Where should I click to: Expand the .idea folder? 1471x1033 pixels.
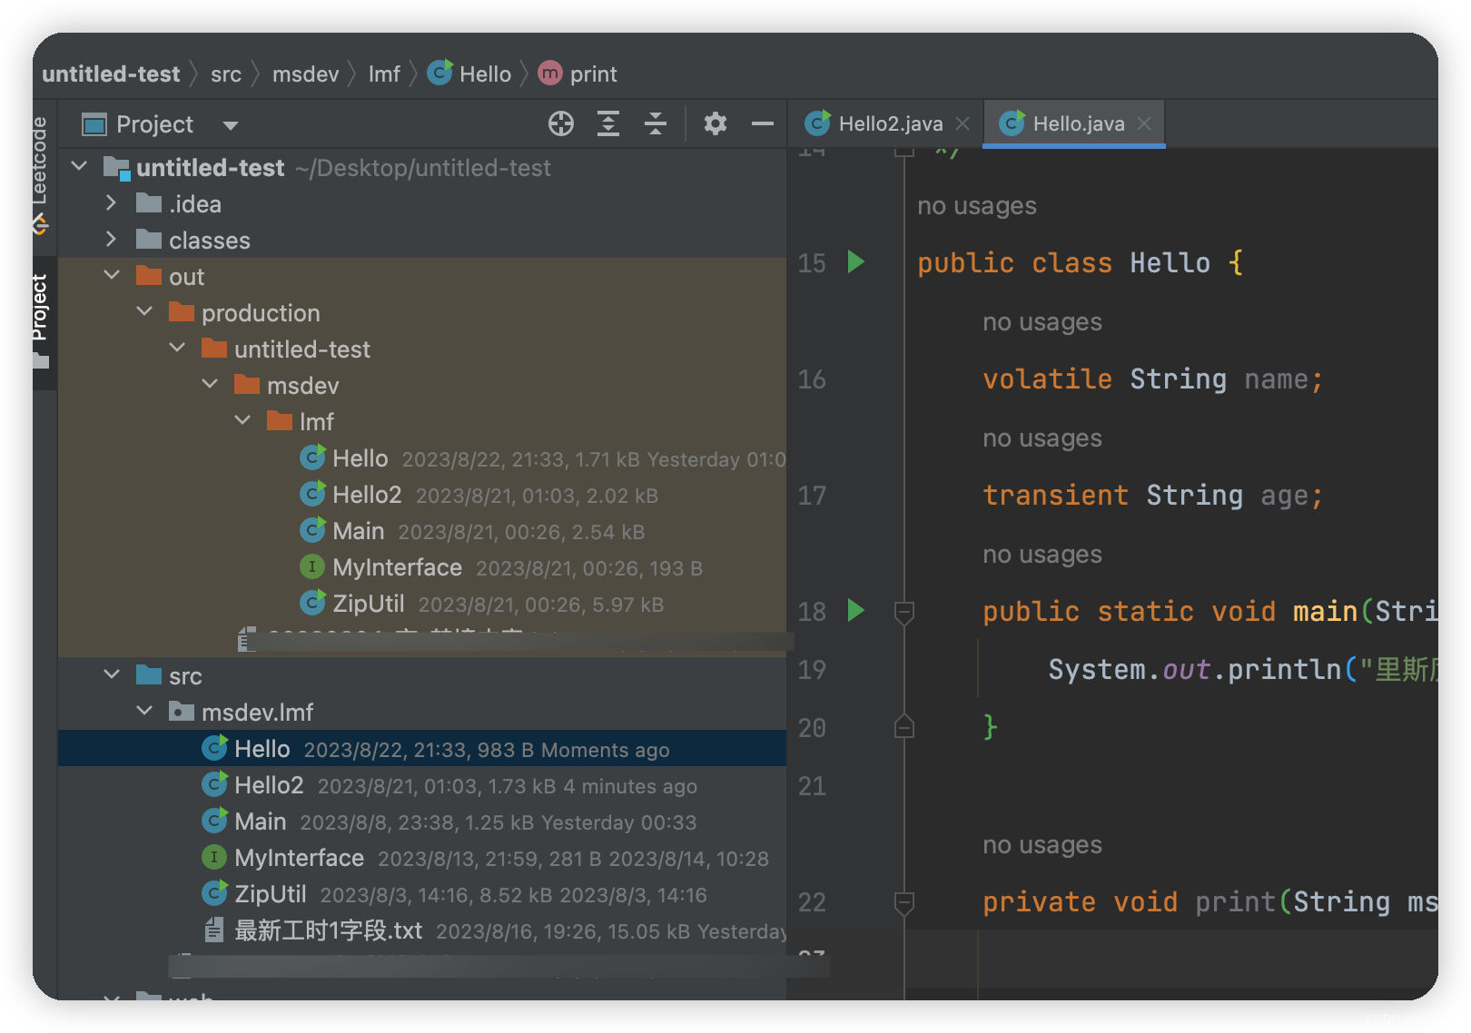(x=111, y=203)
